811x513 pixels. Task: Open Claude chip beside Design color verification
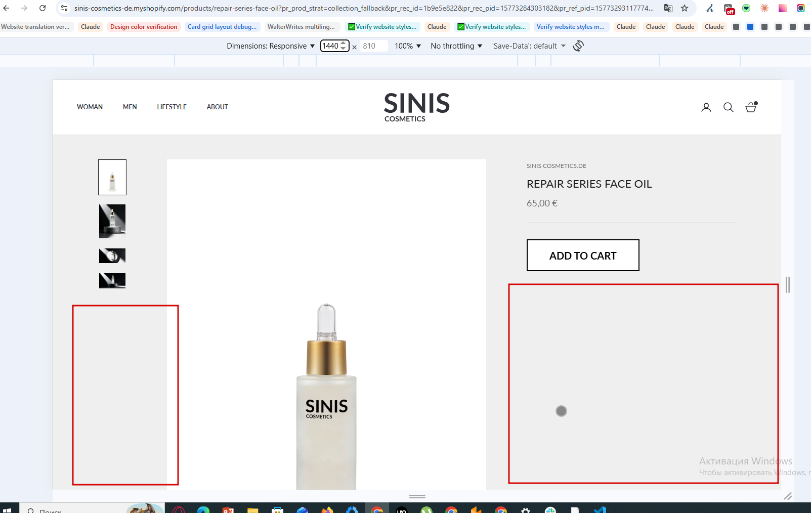pos(90,27)
